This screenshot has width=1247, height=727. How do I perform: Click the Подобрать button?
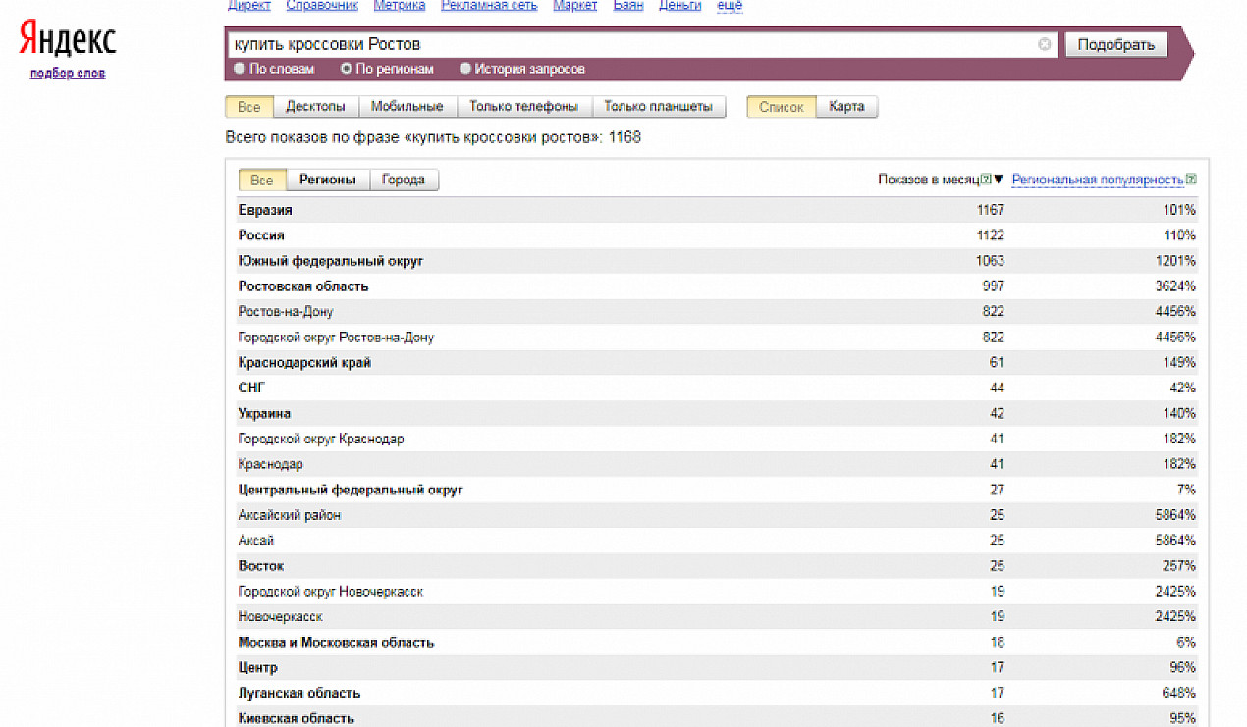1115,44
